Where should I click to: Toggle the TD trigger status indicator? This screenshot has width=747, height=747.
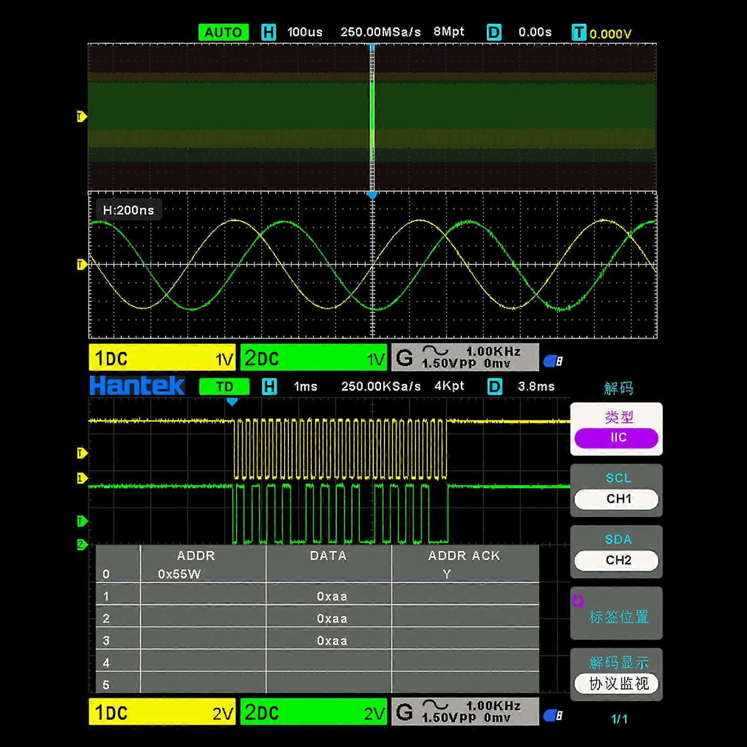224,386
